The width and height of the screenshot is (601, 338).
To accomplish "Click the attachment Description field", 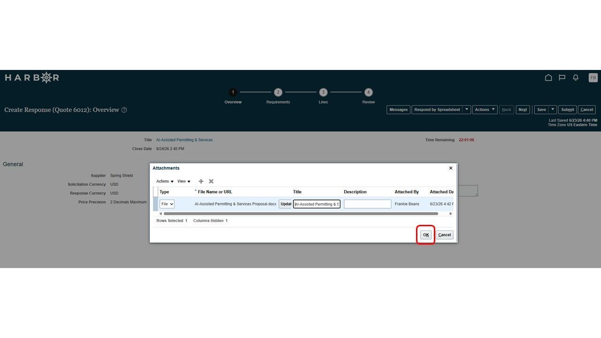I will [x=368, y=204].
